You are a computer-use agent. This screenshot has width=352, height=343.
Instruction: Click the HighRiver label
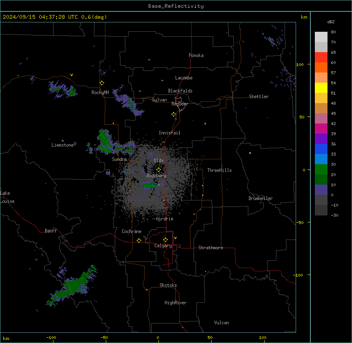[x=176, y=303]
